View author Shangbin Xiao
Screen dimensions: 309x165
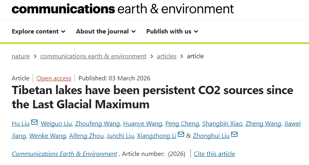221,124
